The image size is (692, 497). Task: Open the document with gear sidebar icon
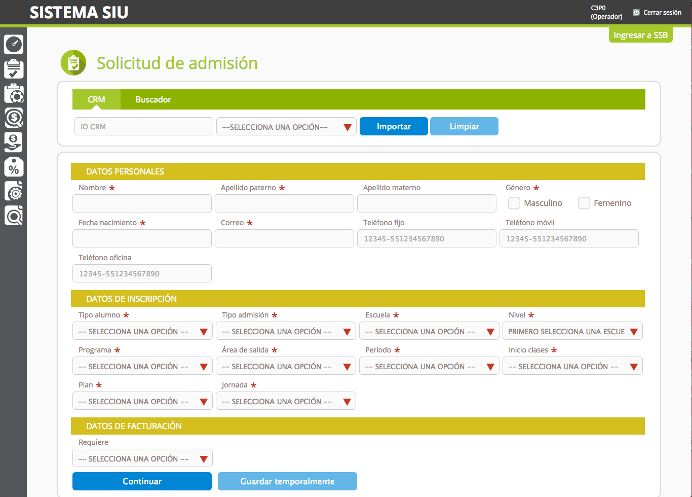[14, 192]
